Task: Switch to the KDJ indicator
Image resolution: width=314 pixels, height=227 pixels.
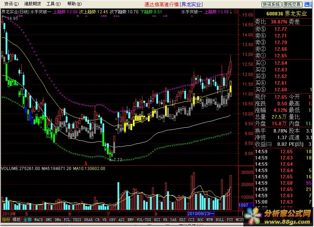Action: tap(183, 220)
